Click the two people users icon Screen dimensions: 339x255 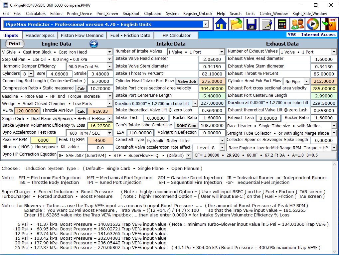click(297, 24)
